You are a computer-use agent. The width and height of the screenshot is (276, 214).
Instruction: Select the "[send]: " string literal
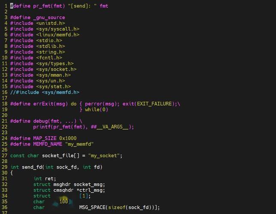[82, 6]
